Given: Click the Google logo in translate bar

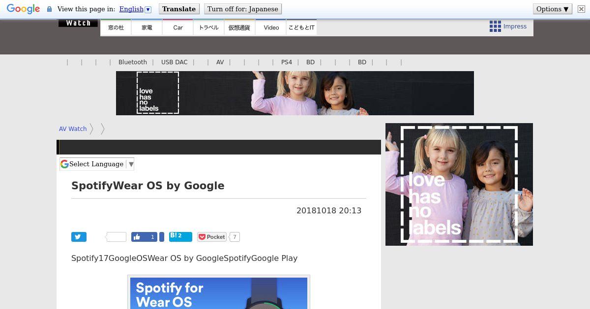Looking at the screenshot, I should 23,9.
